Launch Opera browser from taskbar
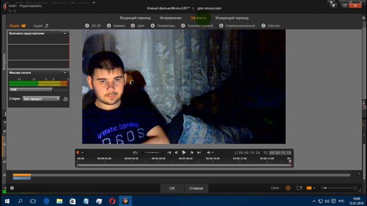 tap(112, 201)
